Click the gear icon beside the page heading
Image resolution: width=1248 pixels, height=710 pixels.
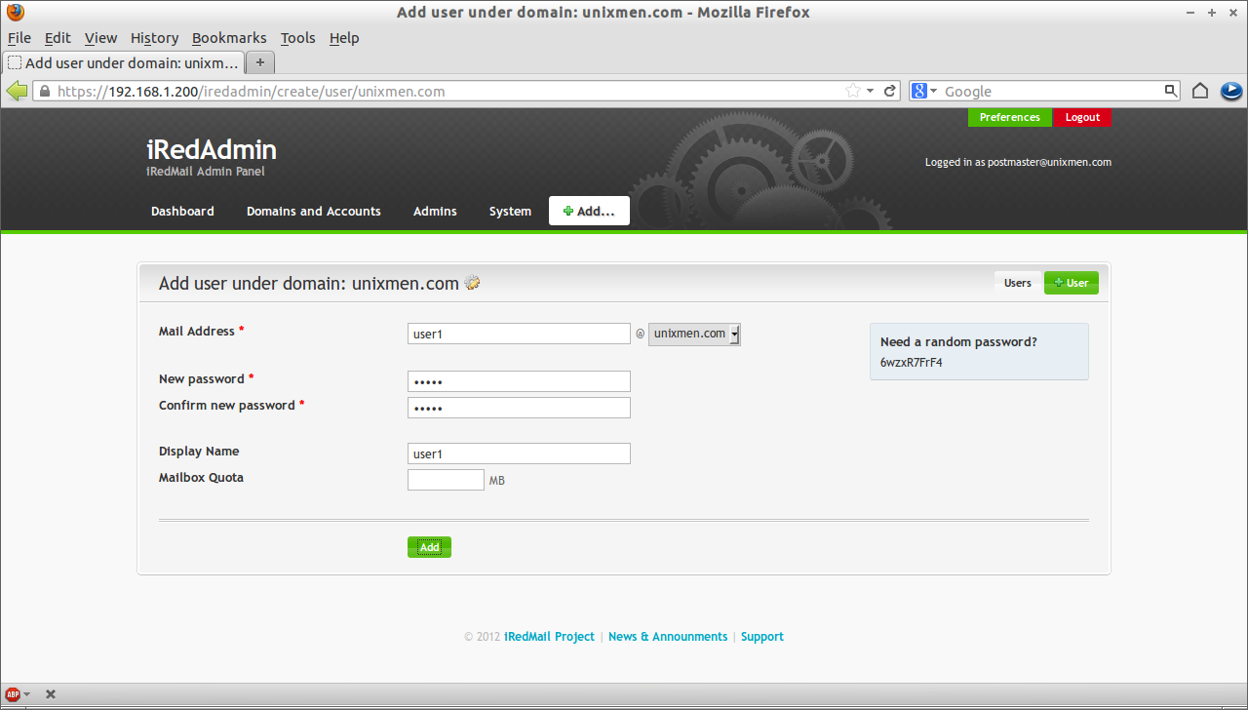473,284
